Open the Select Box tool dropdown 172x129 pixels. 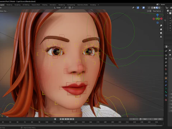tap(4, 11)
